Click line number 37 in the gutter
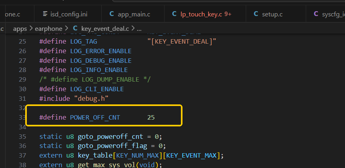345x168 pixels. point(22,156)
